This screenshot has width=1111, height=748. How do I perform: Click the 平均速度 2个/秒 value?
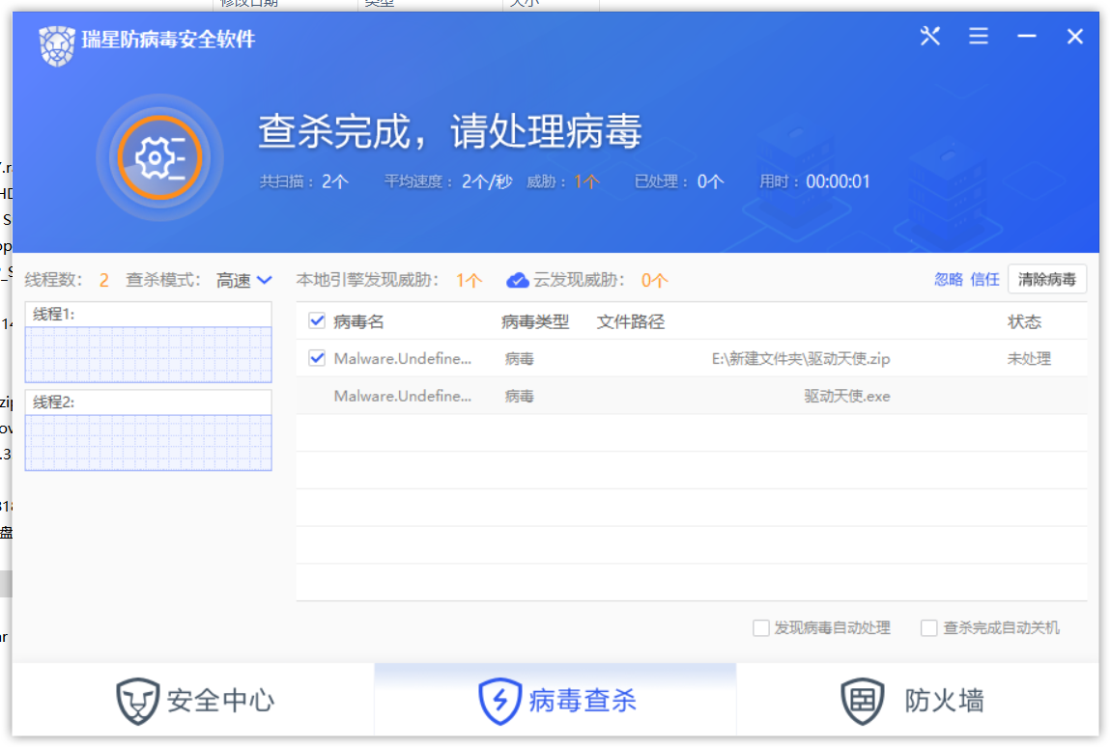(487, 181)
